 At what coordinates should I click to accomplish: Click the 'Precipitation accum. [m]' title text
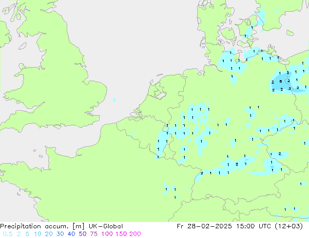(42, 226)
